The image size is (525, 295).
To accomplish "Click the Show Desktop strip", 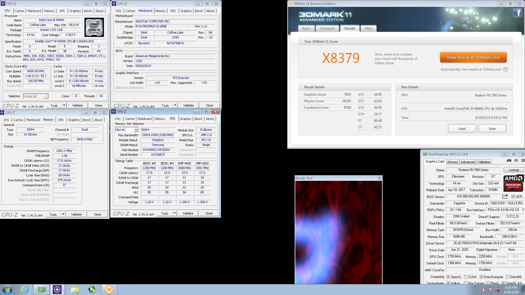I will pyautogui.click(x=523, y=290).
